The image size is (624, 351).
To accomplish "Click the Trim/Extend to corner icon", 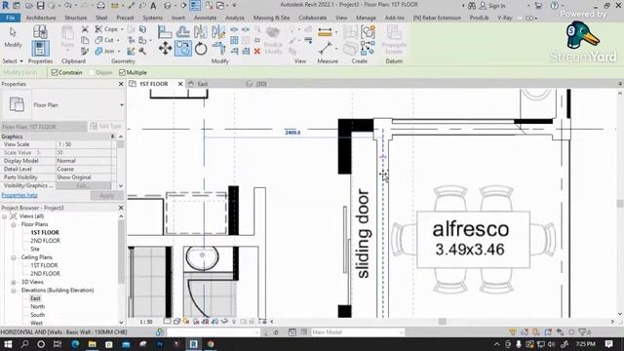I will pyautogui.click(x=218, y=49).
